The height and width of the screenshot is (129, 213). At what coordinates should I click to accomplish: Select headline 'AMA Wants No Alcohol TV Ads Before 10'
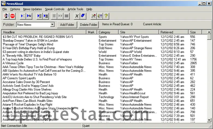29,74
